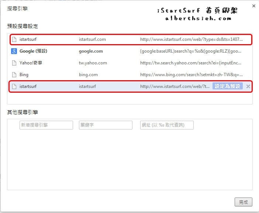Click the 設定為預設 button
259x213 pixels.
(227, 86)
